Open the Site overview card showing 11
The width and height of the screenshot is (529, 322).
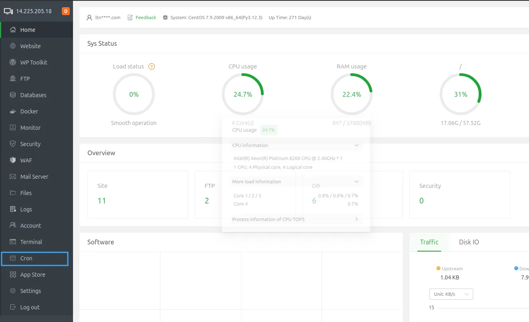tap(138, 195)
